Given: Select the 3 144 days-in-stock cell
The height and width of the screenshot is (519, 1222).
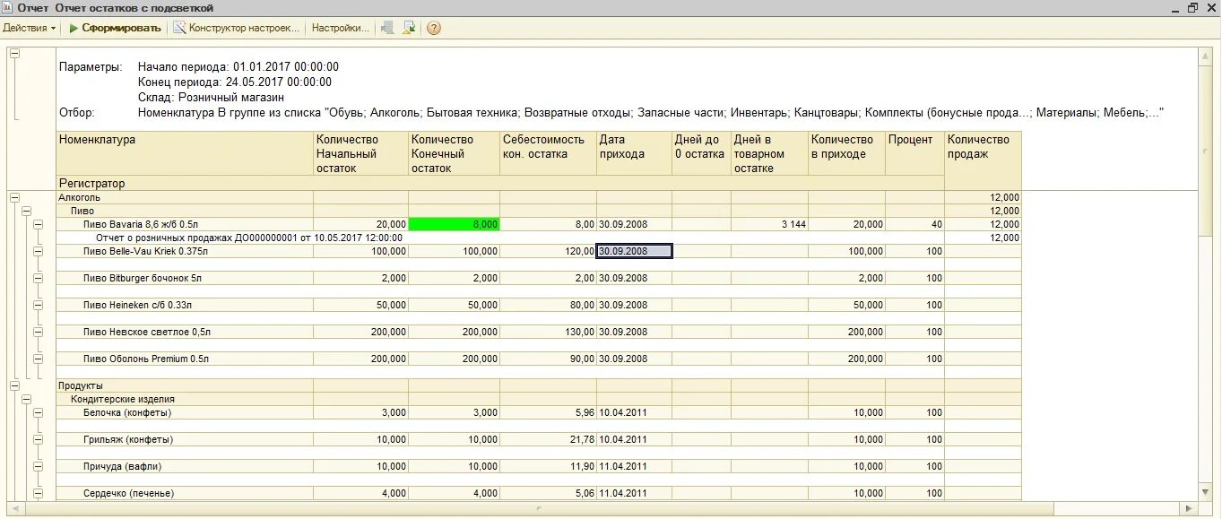Looking at the screenshot, I should (769, 224).
